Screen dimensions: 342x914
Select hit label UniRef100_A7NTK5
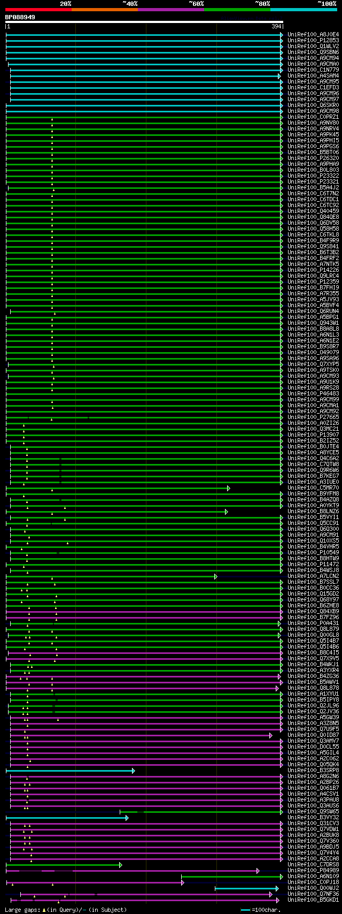click(313, 264)
